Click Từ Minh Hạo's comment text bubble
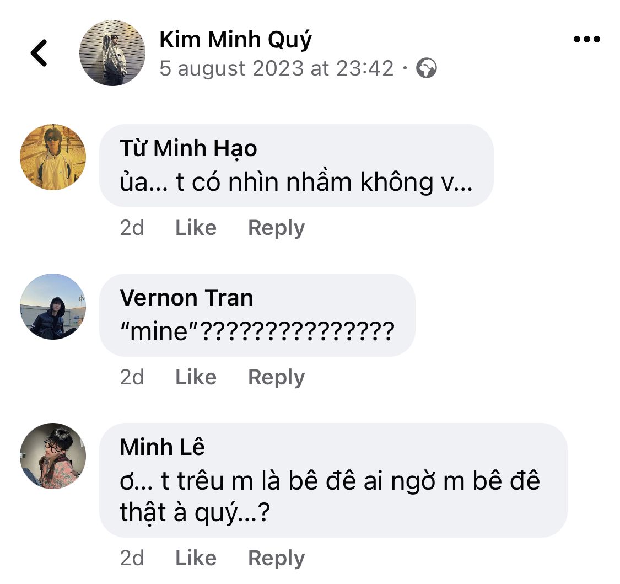Screen dimensions: 620x584 point(296,182)
